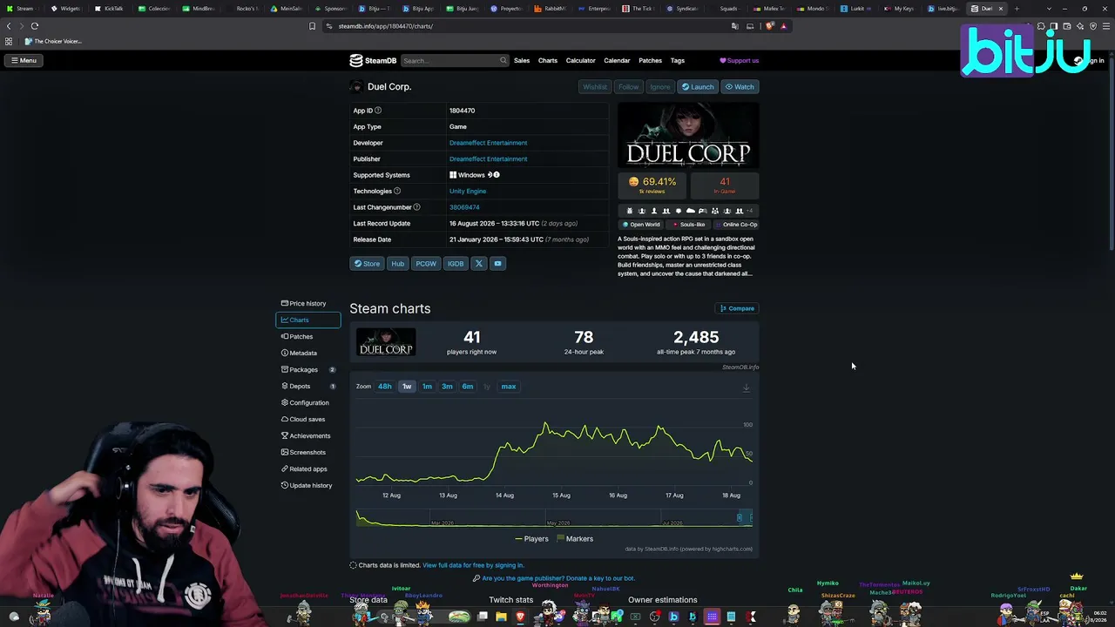The image size is (1115, 627).
Task: Click the Windows supported system icon
Action: pos(453,175)
